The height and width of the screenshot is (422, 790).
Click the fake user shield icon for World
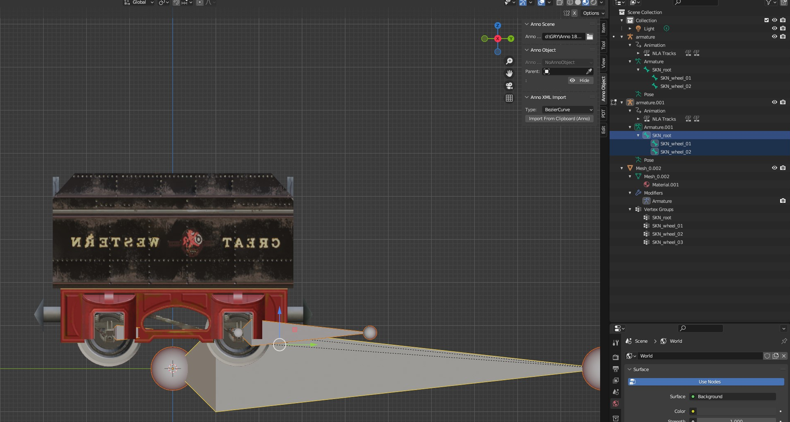[x=767, y=356]
